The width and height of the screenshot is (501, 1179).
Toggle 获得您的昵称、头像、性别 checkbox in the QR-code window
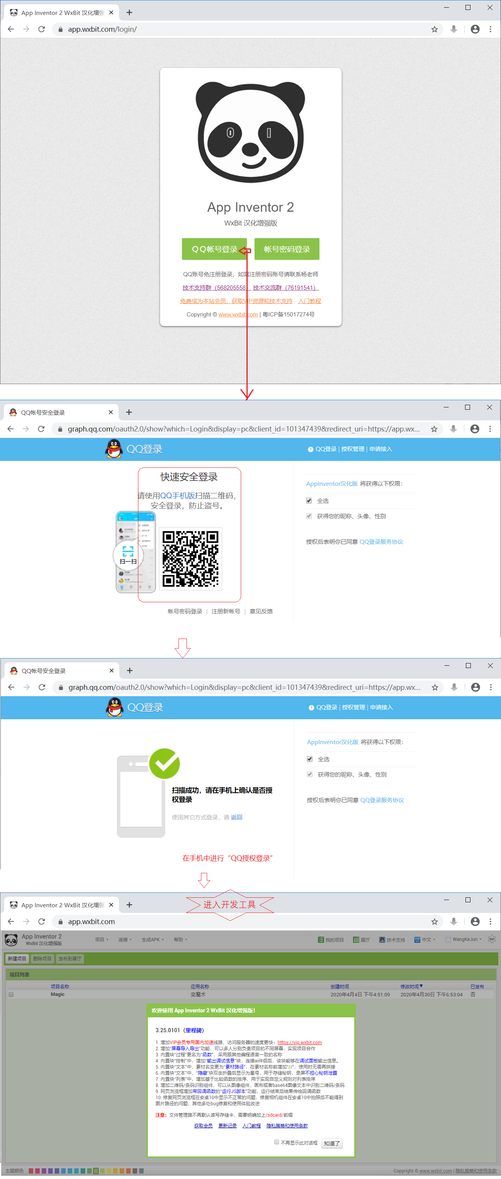[309, 516]
